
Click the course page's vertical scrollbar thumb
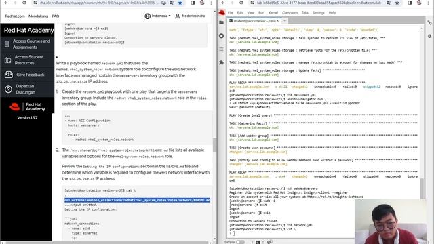click(x=214, y=144)
